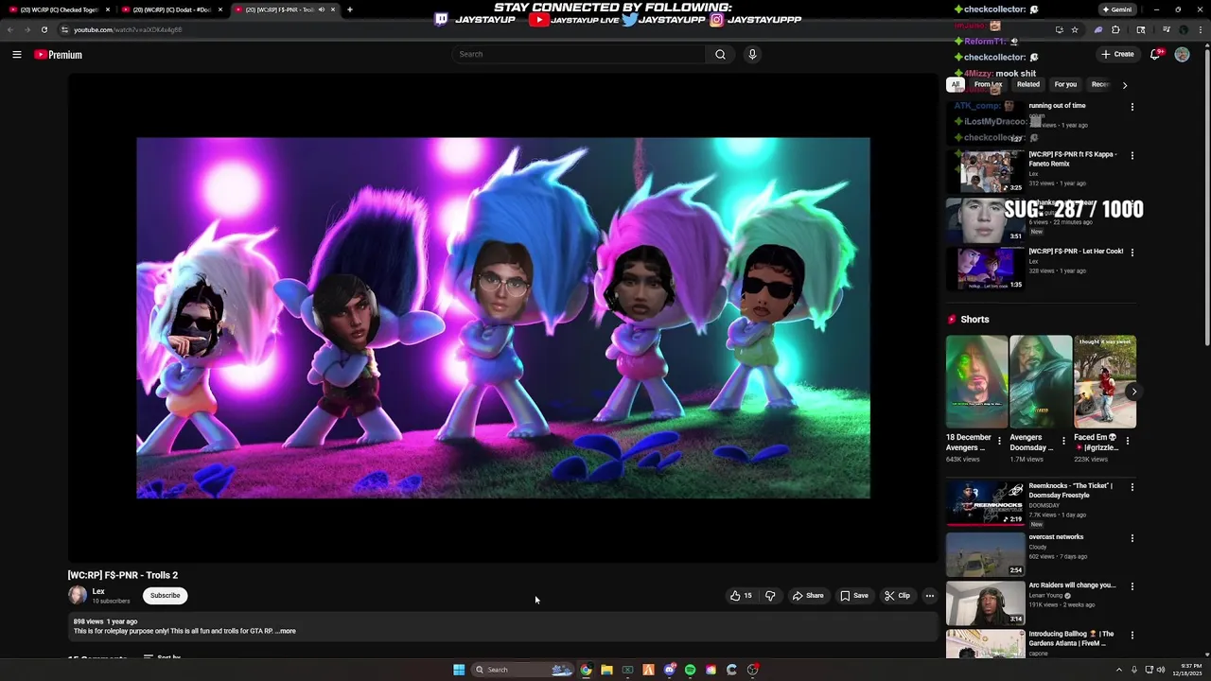Open 'Avengers Doomsday' short thumbnail
Screen dimensions: 1211x681
point(1041,381)
